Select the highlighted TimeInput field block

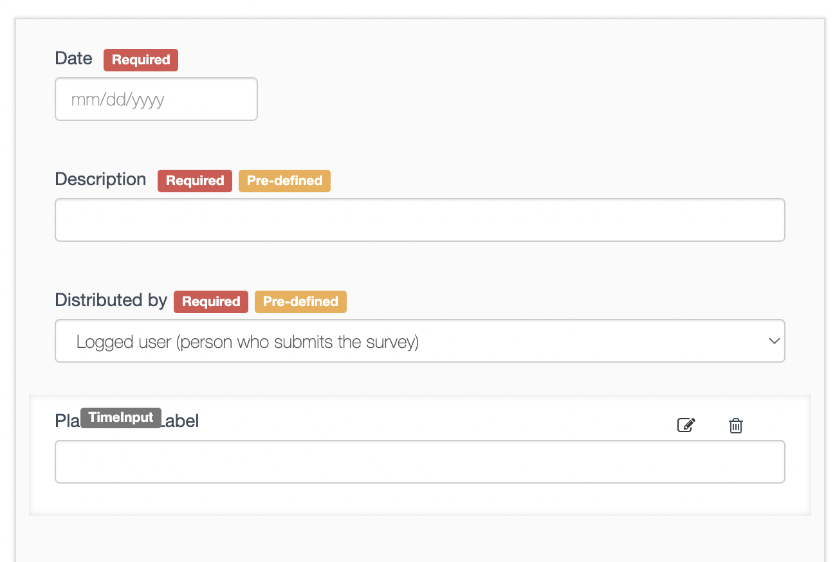tap(419, 502)
